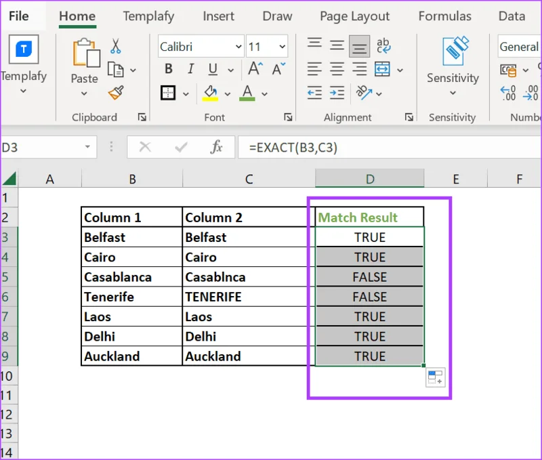Screen dimensions: 542x460
Task: Switch to the Home tab
Action: point(77,16)
